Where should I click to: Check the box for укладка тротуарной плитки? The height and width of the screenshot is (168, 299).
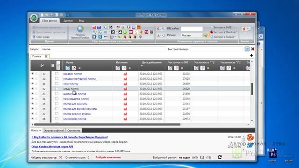coord(57,78)
